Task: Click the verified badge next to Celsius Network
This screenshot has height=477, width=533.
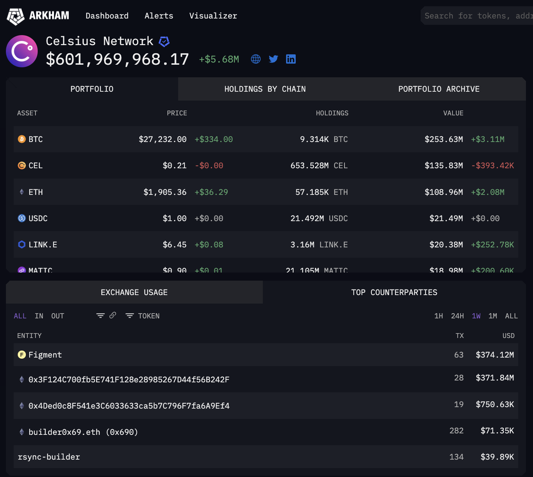Action: (x=164, y=41)
